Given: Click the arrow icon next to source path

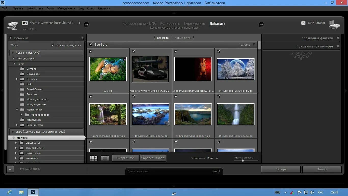Looking at the screenshot, I should pyautogui.click(x=86, y=24).
